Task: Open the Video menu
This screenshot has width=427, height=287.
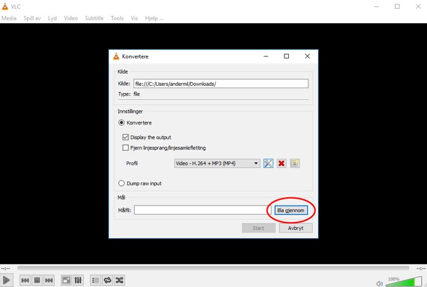Action: pos(71,18)
